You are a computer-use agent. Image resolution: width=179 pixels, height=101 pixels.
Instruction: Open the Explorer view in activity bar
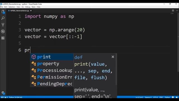point(3,12)
